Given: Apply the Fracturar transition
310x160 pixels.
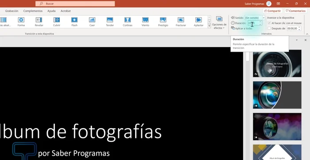Looking at the screenshot, I should point(181,22).
